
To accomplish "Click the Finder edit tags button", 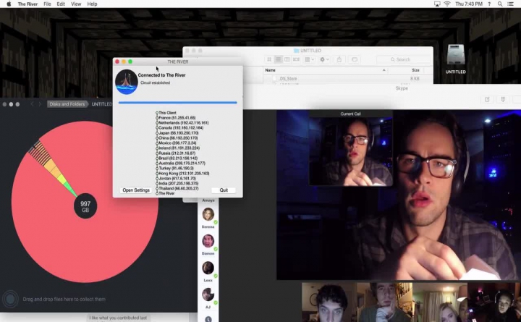I will (355, 59).
